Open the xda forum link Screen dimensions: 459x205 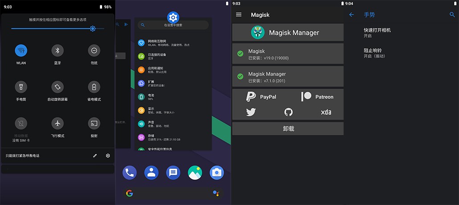tap(326, 112)
